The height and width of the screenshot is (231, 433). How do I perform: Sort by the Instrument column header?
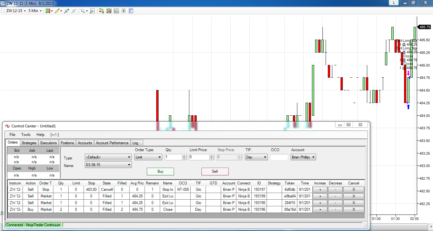[15, 183]
